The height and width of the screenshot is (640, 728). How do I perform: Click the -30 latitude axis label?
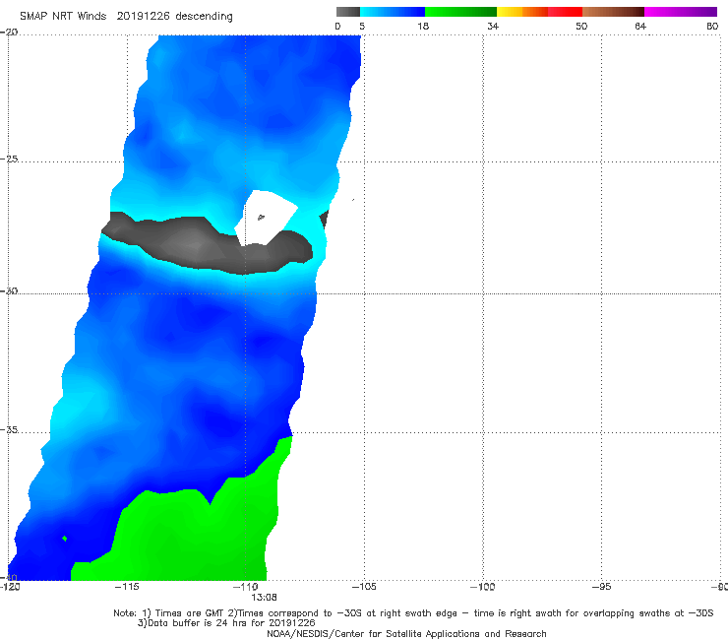(x=9, y=290)
